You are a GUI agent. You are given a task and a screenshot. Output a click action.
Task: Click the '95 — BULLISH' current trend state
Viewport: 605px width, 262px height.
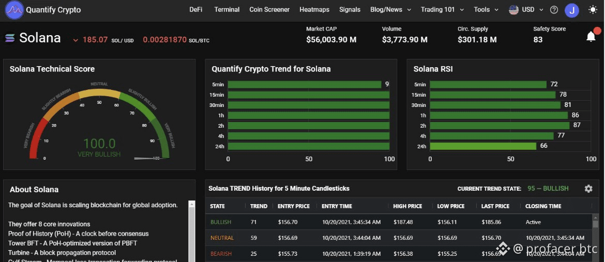pyautogui.click(x=548, y=189)
